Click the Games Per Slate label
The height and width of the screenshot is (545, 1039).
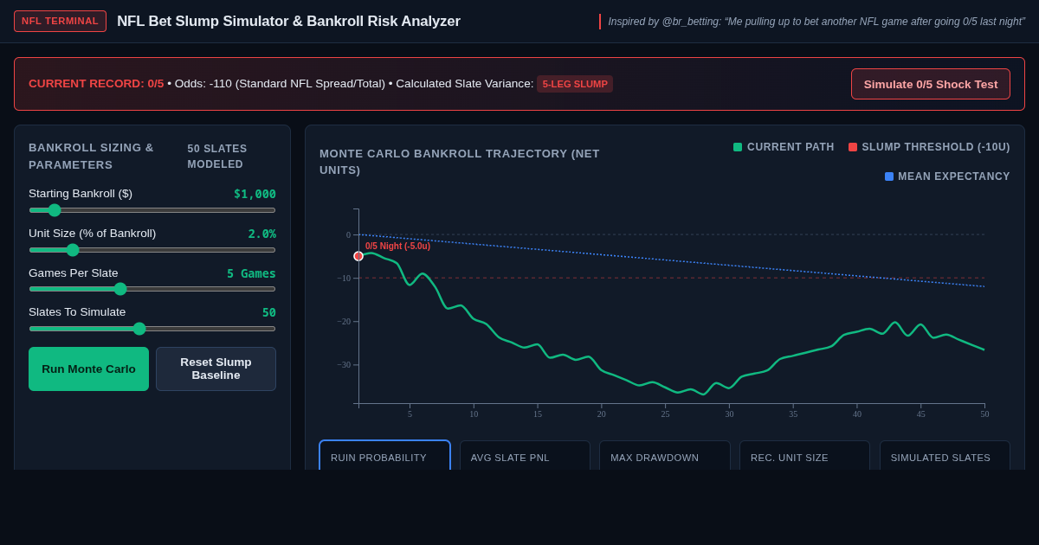point(74,273)
